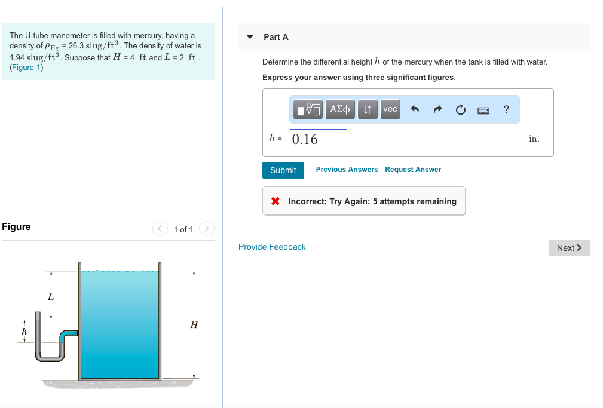This screenshot has width=603, height=408.
Task: Click the Request Answer link
Action: click(x=412, y=169)
